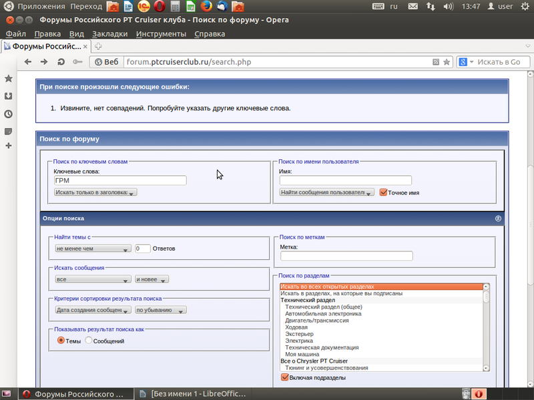The width and height of the screenshot is (534, 400).
Task: Open password manager key icon
Action: click(77, 62)
